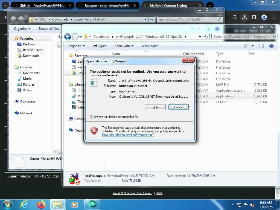Click Super Mario 64 (USA) in the back window breadcrumb
The height and width of the screenshot is (210, 280).
pos(90,19)
